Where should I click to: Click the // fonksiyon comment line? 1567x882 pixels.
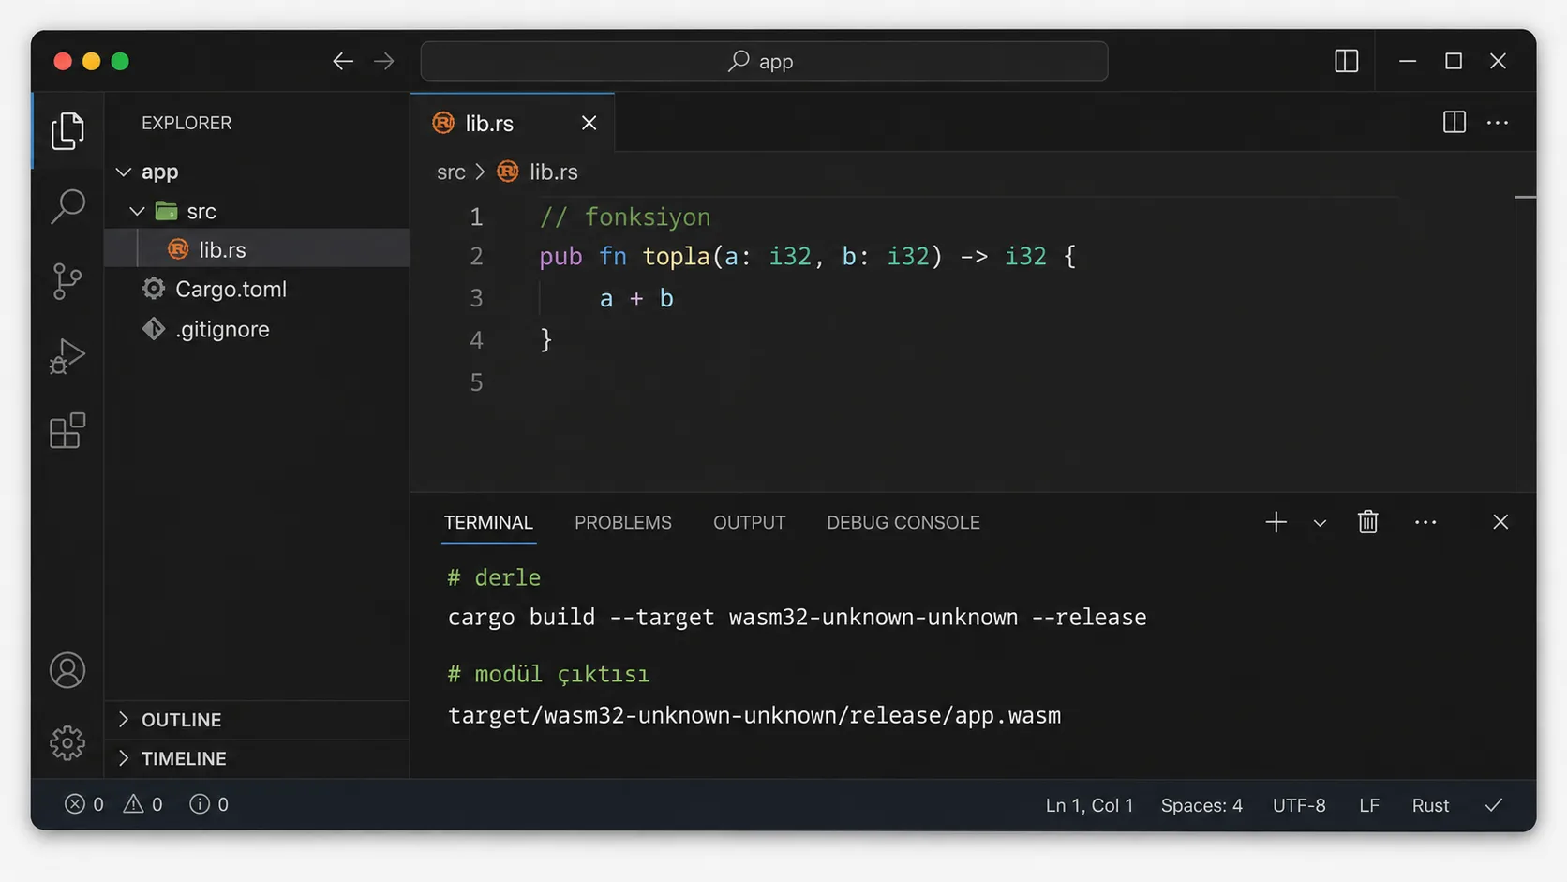[625, 217]
